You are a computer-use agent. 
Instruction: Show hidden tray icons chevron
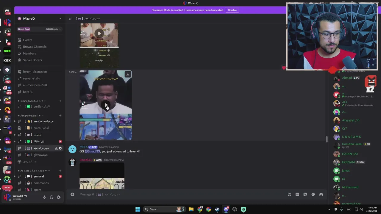329,209
